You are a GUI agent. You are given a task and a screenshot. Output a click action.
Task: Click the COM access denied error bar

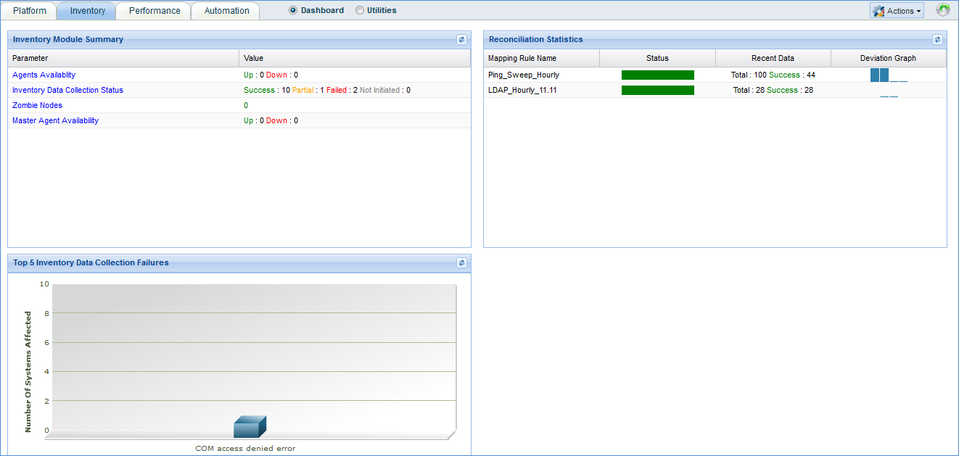click(250, 428)
